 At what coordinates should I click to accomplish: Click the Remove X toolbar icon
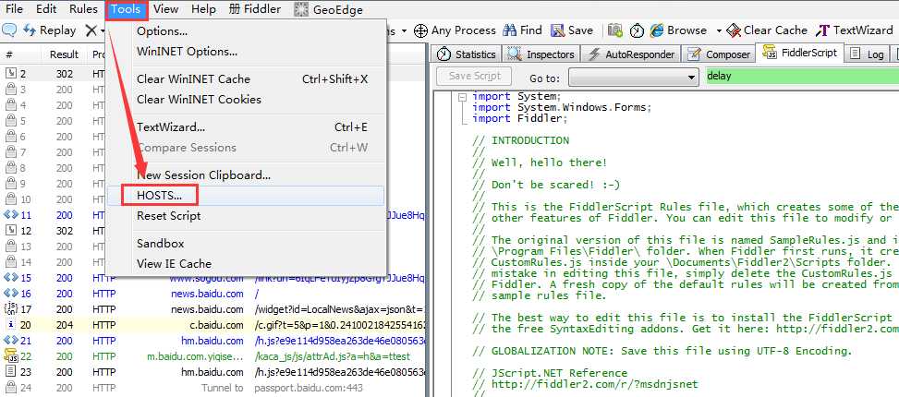tap(91, 30)
